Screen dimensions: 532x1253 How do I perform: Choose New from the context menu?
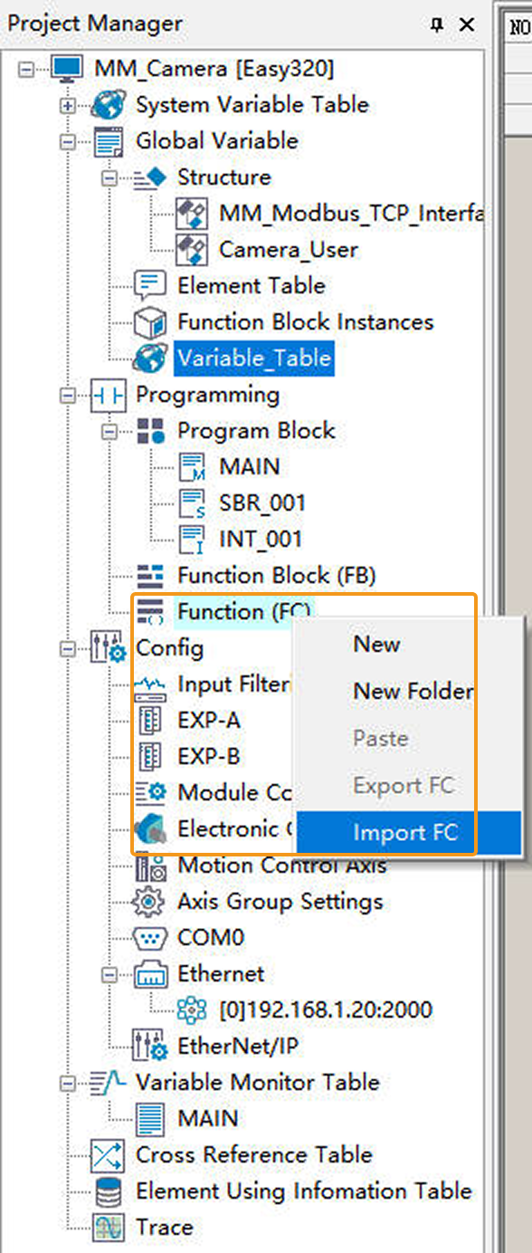pyautogui.click(x=408, y=645)
